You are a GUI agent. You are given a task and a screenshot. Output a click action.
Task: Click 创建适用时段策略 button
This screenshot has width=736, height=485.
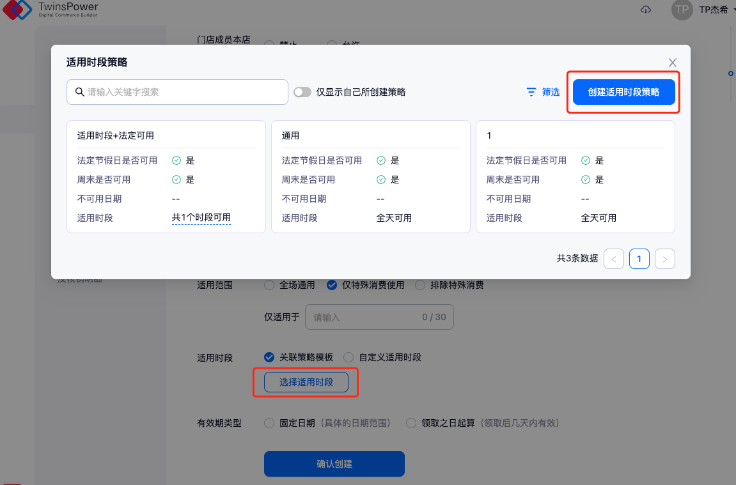[623, 92]
